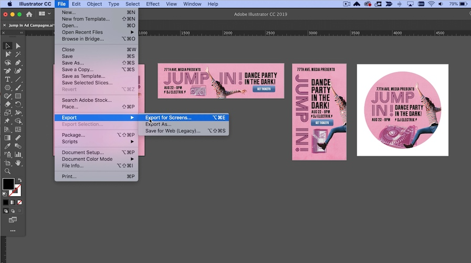The height and width of the screenshot is (263, 471).
Task: Select the Magic Wand tool
Action: (18, 54)
